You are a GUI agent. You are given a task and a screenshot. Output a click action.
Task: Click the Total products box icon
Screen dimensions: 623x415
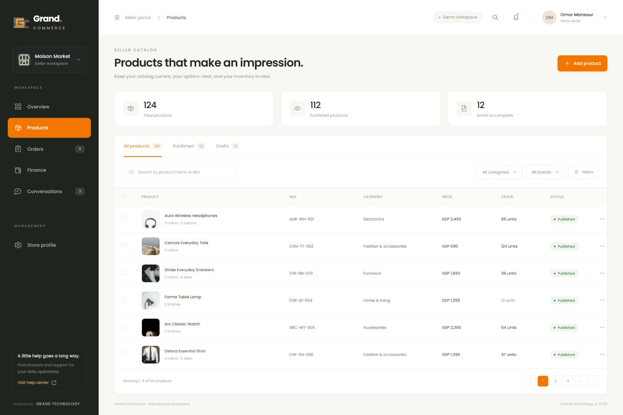pyautogui.click(x=131, y=109)
